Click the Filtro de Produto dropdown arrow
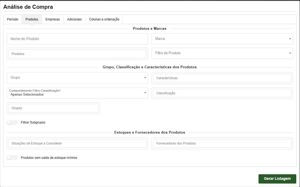The image size is (300, 187). tap(290, 53)
